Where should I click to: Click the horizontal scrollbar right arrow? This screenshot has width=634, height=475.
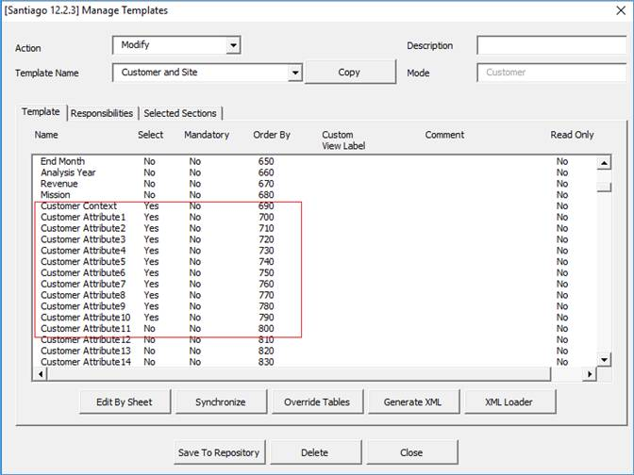point(590,374)
